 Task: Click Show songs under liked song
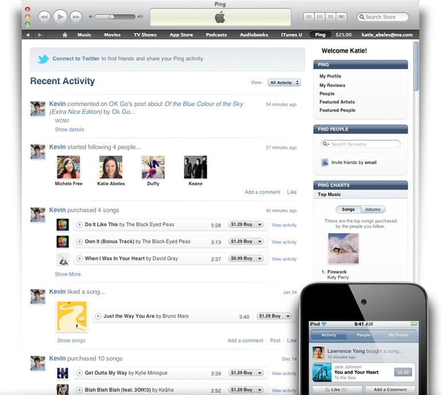71,341
